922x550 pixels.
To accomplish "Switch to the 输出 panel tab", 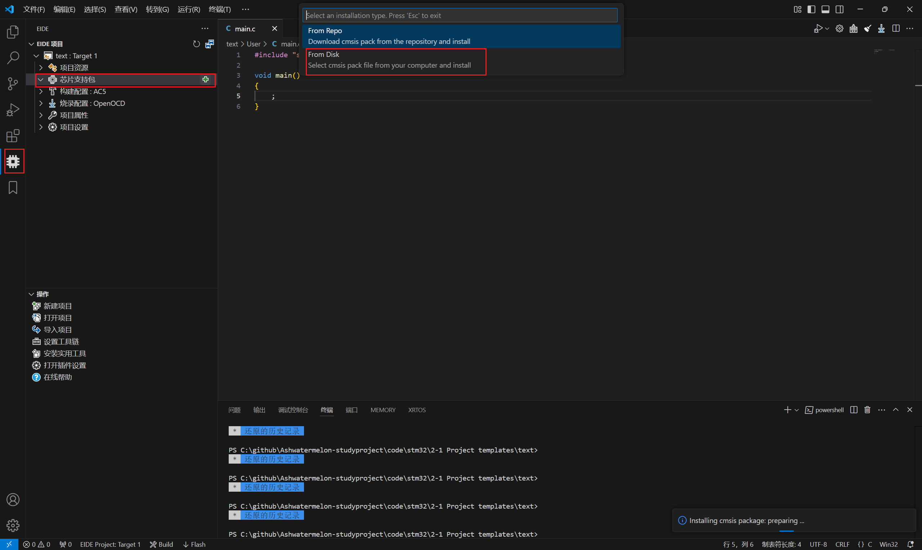I will click(x=259, y=410).
